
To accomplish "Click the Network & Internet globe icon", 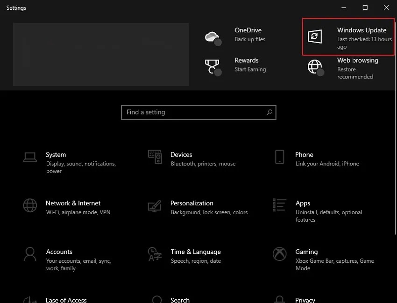I will tap(30, 205).
